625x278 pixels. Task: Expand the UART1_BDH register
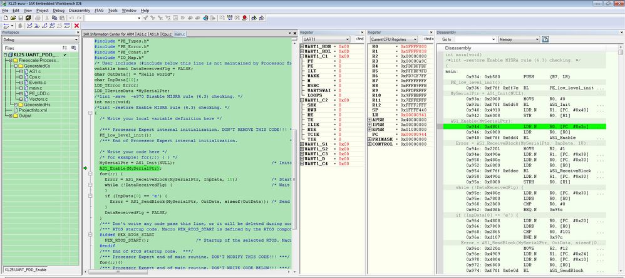click(x=302, y=46)
